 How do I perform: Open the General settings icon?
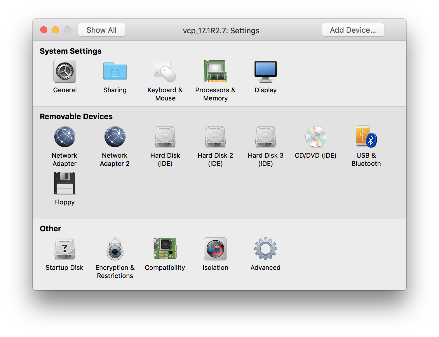(x=65, y=71)
